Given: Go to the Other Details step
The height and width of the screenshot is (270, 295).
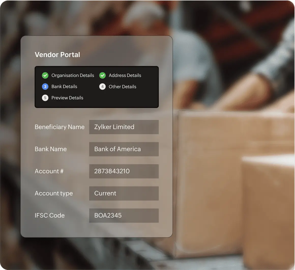Looking at the screenshot, I should (x=123, y=87).
